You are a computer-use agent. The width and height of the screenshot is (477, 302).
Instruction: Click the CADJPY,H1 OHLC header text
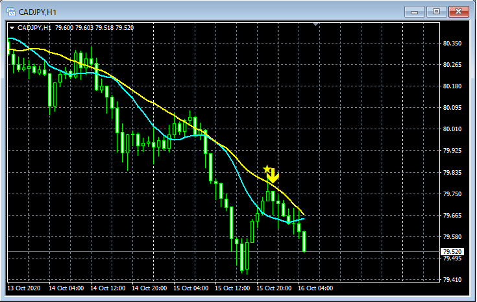(75, 28)
